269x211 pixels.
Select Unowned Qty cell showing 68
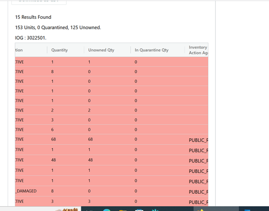(x=90, y=139)
